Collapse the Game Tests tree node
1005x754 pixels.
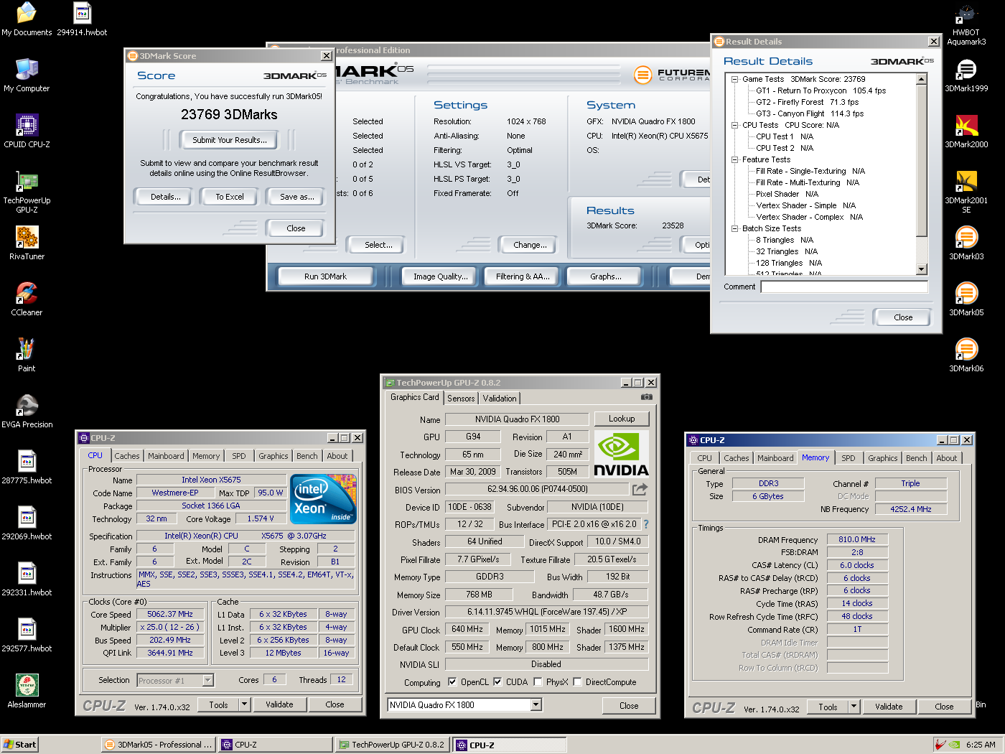[734, 79]
